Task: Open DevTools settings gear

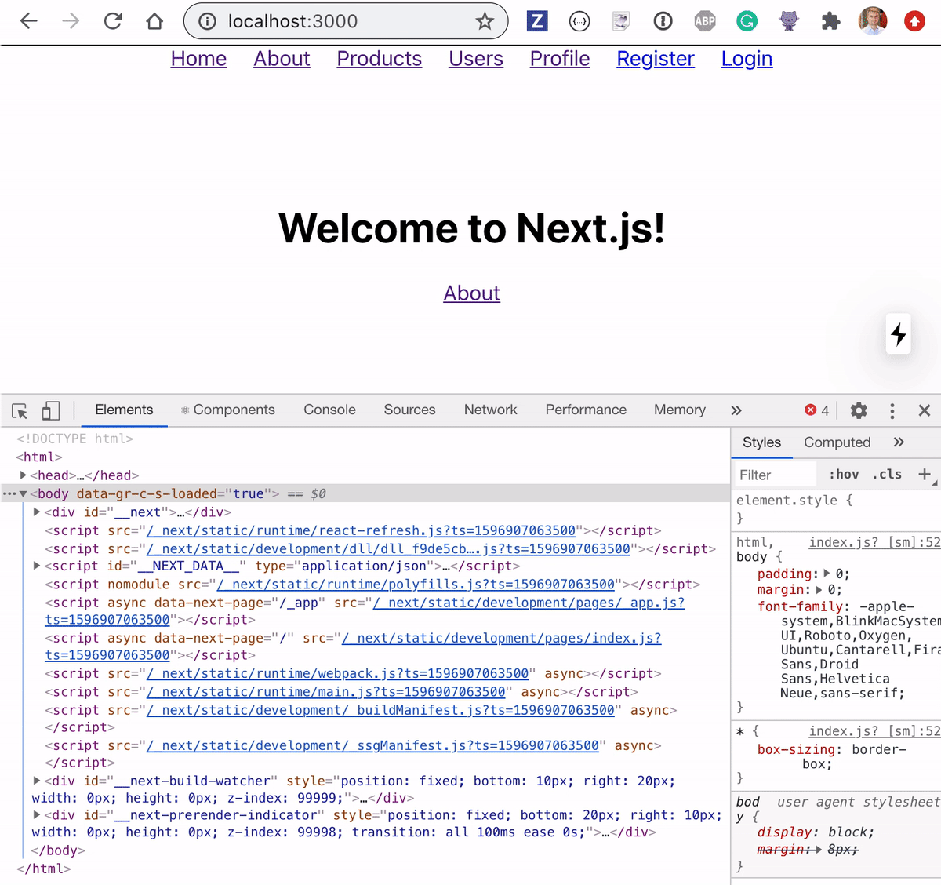Action: pos(859,410)
